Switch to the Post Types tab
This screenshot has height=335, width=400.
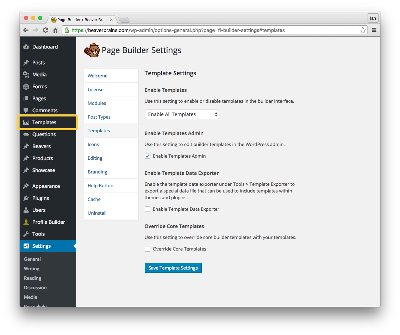(111, 117)
